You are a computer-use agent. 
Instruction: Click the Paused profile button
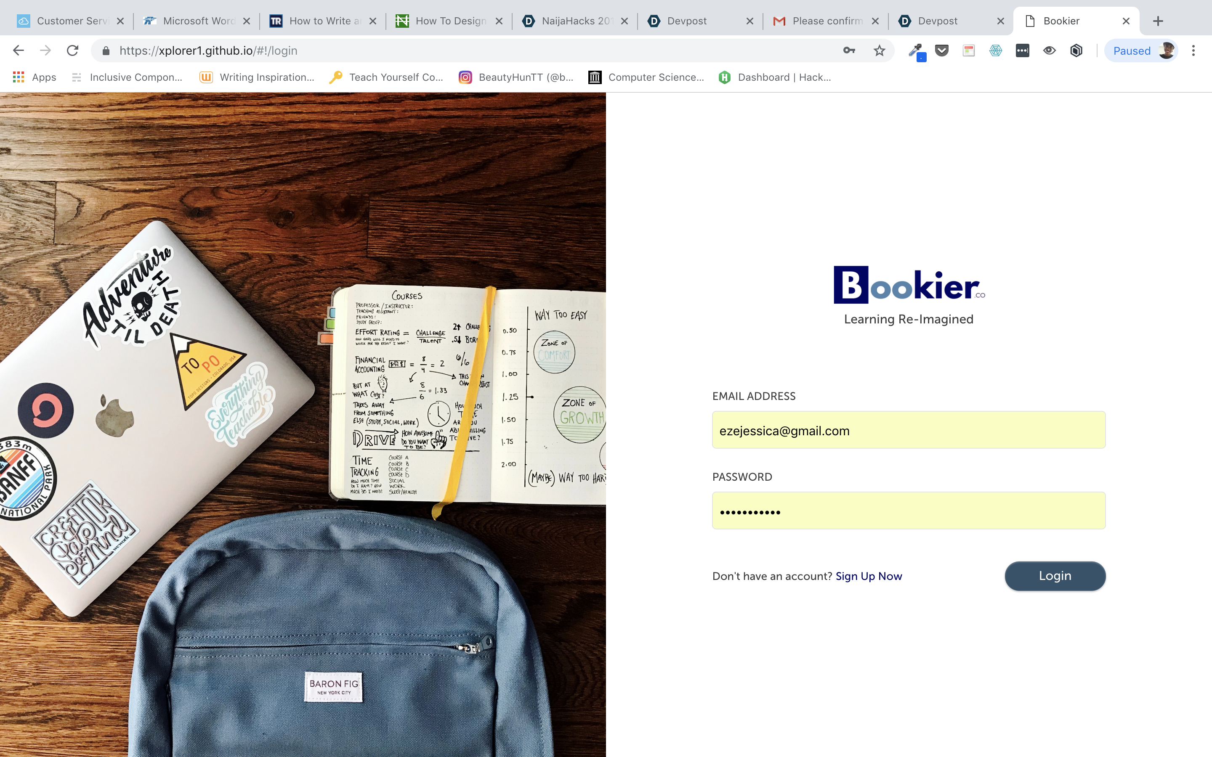[1141, 50]
